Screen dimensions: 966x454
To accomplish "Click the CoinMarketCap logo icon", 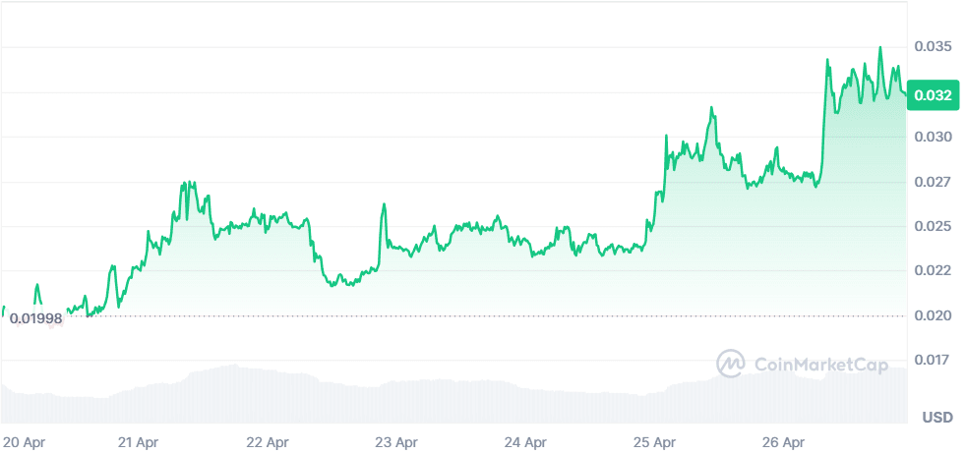I will pyautogui.click(x=730, y=364).
